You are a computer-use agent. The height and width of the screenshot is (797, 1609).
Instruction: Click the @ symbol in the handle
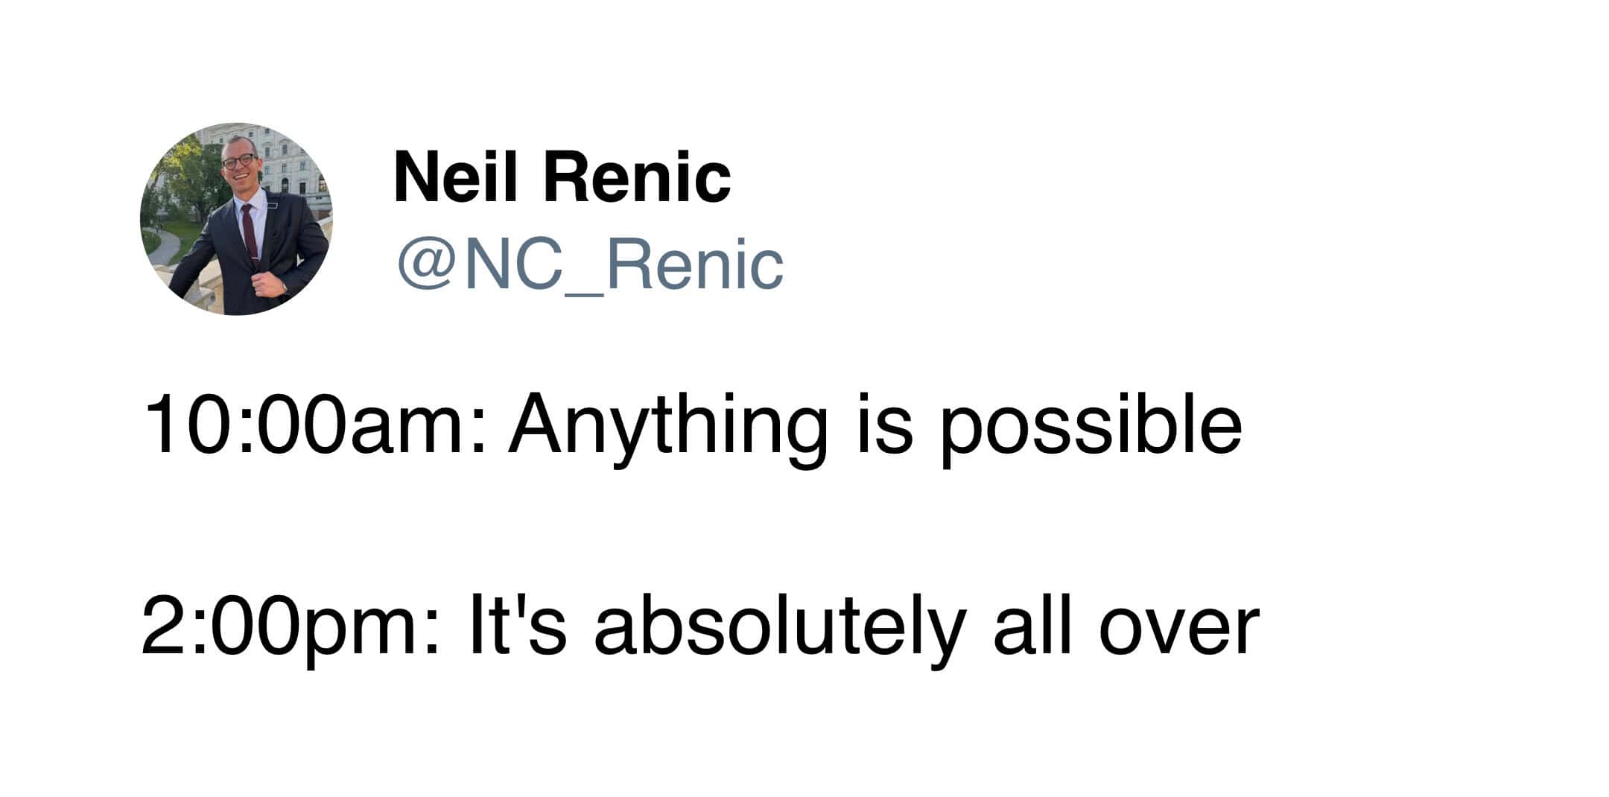click(x=426, y=267)
